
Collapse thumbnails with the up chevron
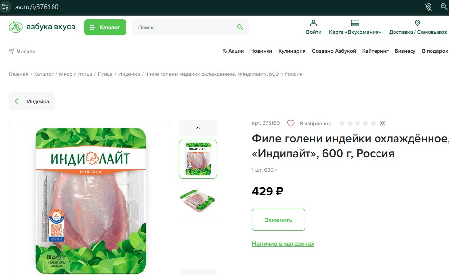tap(198, 128)
